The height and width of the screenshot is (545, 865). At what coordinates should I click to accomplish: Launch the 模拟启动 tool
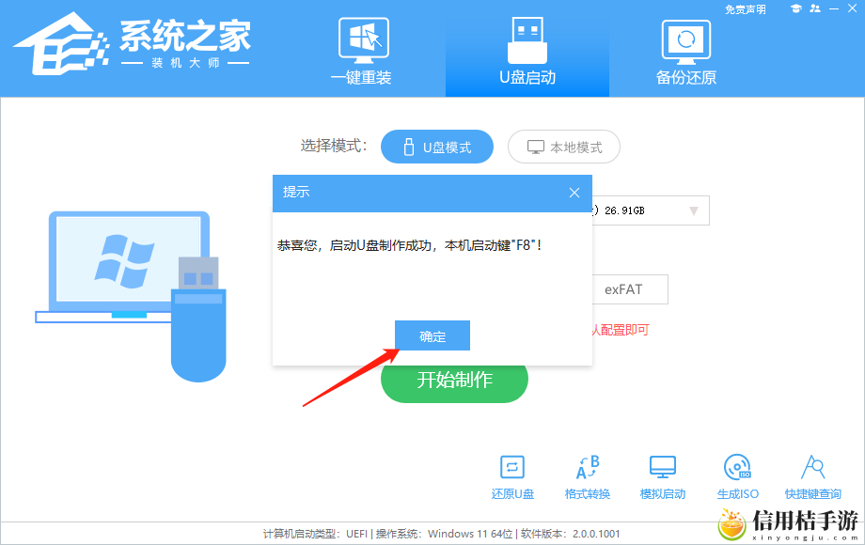tap(663, 477)
